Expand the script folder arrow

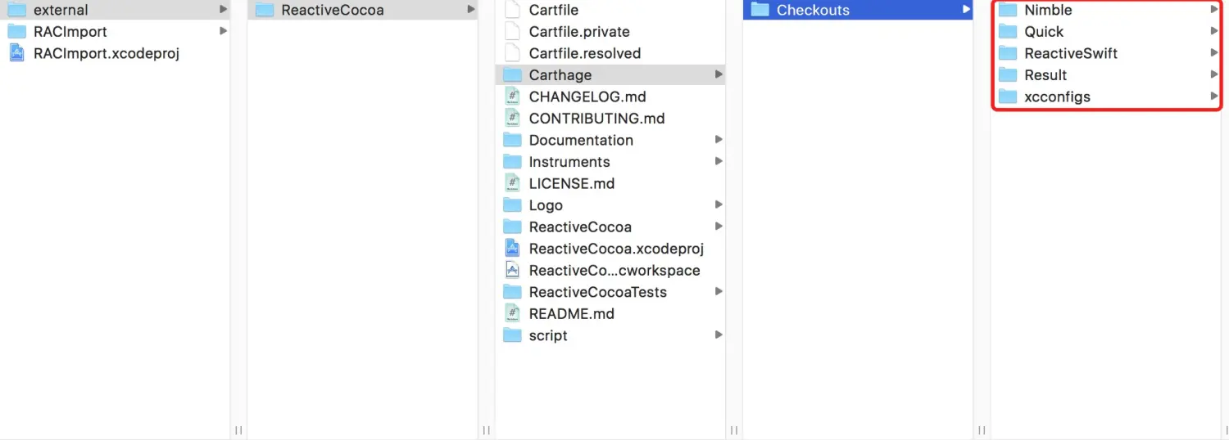point(719,334)
